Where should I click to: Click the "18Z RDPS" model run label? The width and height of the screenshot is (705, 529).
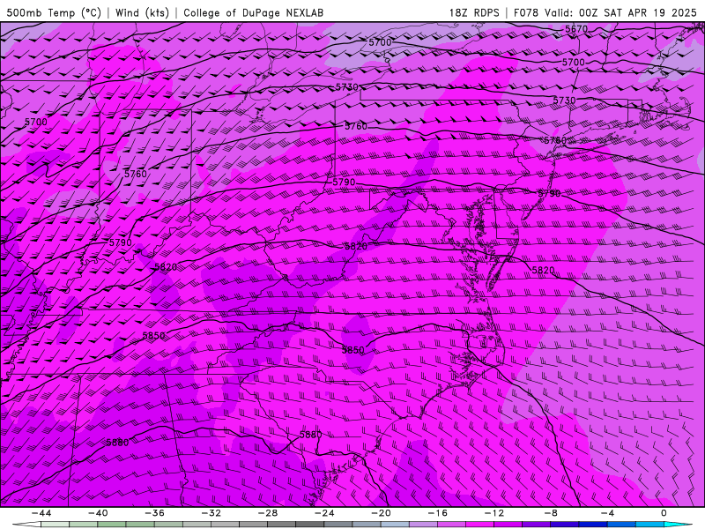click(474, 12)
